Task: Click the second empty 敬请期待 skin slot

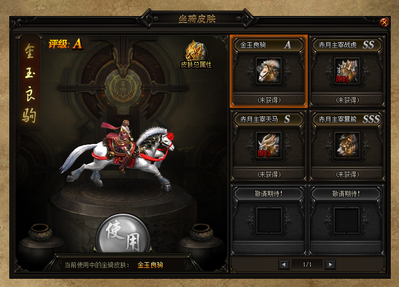Action: (347, 220)
